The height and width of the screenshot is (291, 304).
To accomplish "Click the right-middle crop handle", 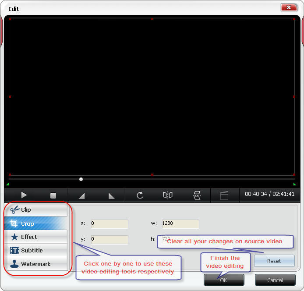I will coord(294,96).
